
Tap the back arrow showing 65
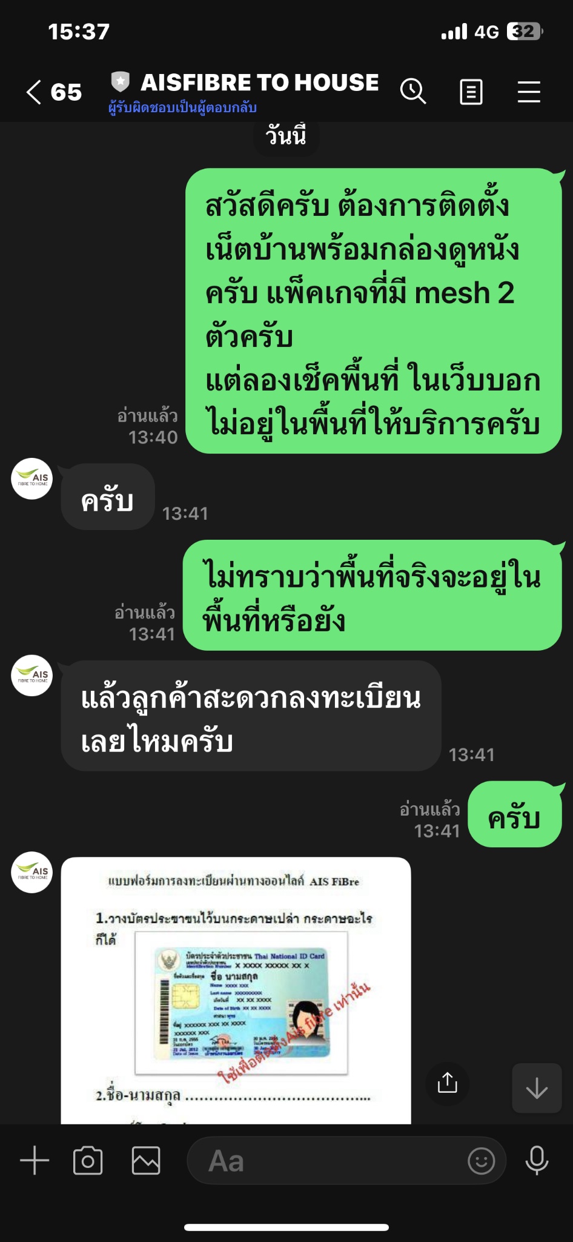(x=54, y=92)
